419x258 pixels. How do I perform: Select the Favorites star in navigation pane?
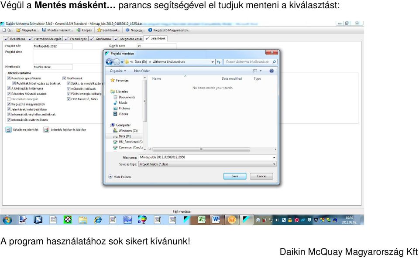tap(113, 80)
